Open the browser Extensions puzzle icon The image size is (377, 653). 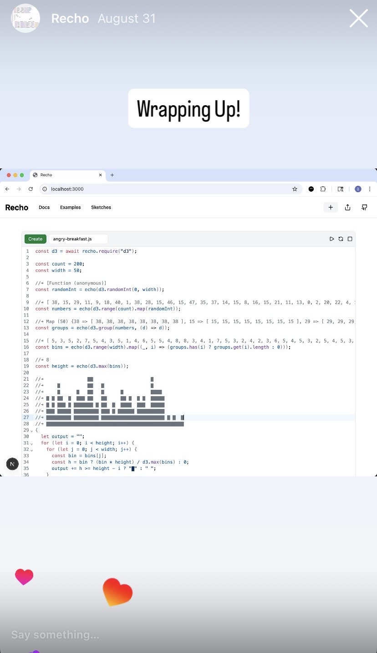323,189
